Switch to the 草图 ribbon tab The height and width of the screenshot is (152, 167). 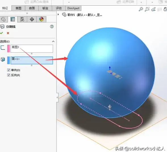point(18,8)
